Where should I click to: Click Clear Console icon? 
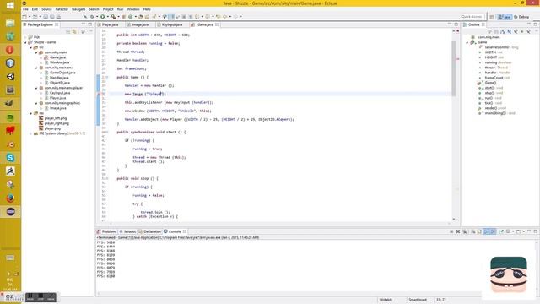tap(473, 231)
